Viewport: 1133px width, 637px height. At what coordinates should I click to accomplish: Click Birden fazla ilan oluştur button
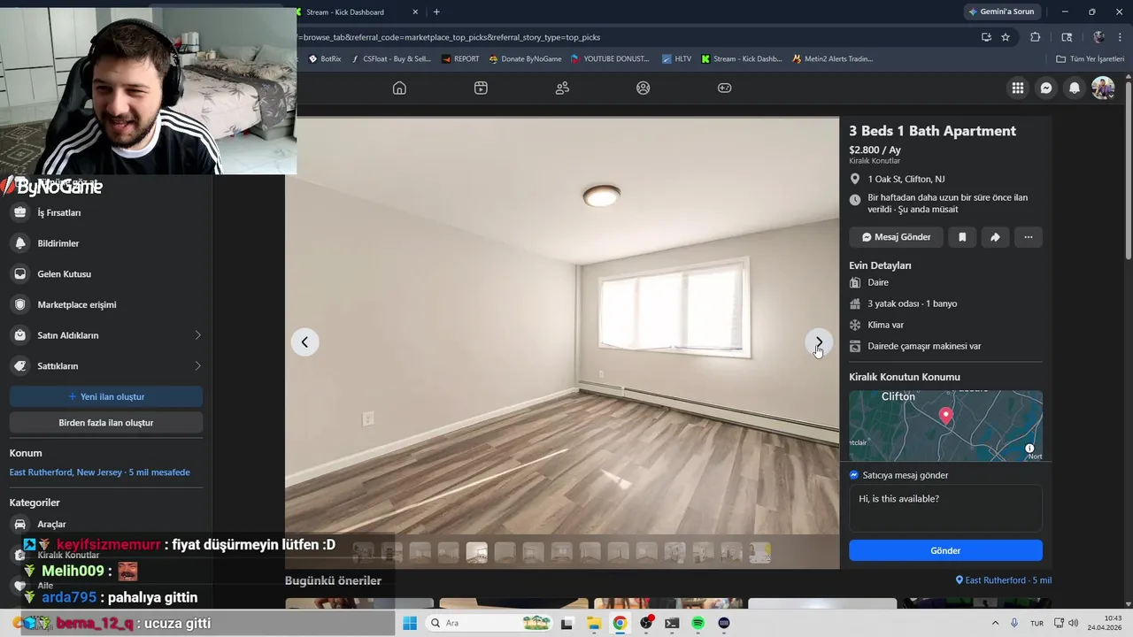point(106,423)
